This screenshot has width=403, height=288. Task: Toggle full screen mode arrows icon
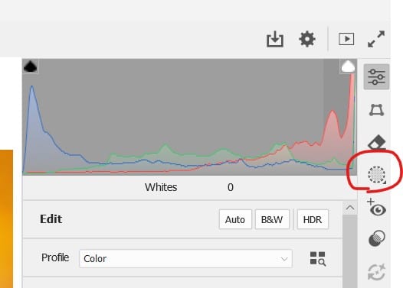click(376, 39)
